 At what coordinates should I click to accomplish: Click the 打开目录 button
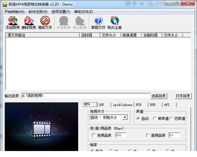click(183, 96)
